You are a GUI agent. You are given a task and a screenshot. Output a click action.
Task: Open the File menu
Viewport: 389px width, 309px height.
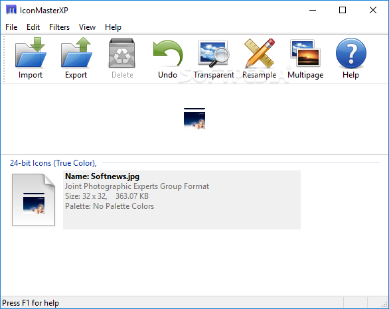pos(11,27)
